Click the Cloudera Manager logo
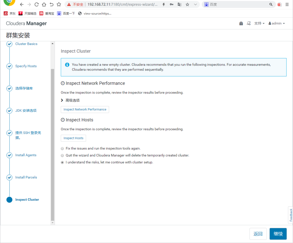This screenshot has height=243, width=293. pyautogui.click(x=26, y=23)
